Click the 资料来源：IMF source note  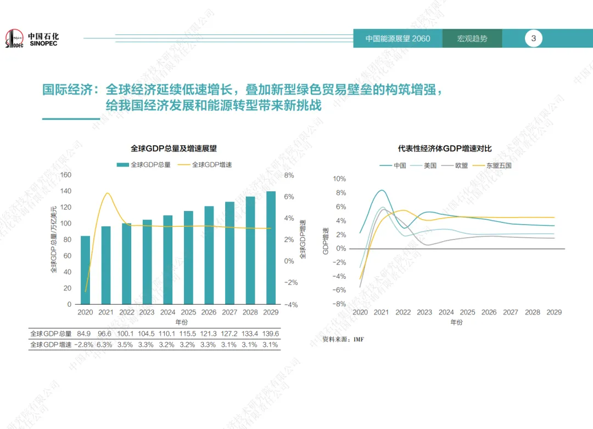pyautogui.click(x=343, y=340)
